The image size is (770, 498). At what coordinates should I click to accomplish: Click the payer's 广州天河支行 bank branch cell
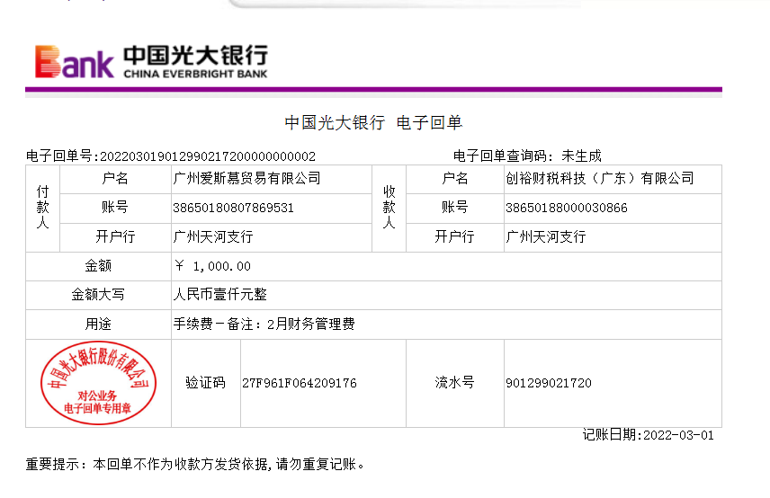(x=272, y=237)
